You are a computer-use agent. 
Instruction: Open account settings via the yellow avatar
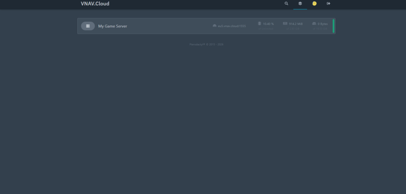[x=314, y=4]
